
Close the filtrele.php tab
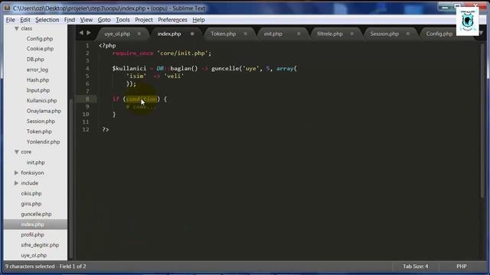click(352, 34)
